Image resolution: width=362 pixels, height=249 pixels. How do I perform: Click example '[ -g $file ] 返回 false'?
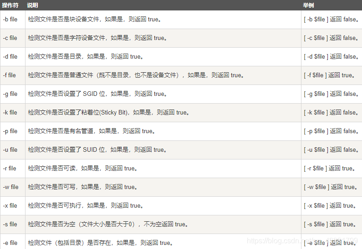pos(331,94)
